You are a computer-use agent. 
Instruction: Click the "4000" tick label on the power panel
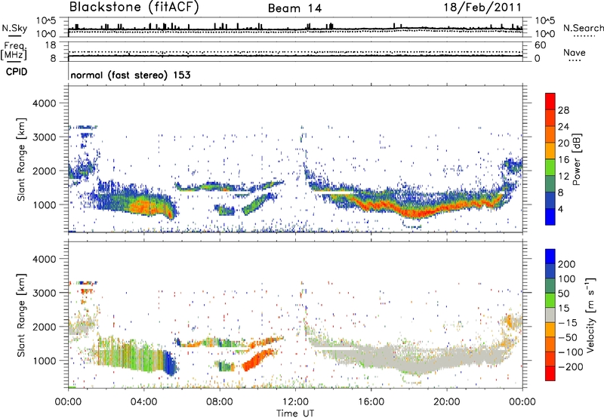point(45,103)
